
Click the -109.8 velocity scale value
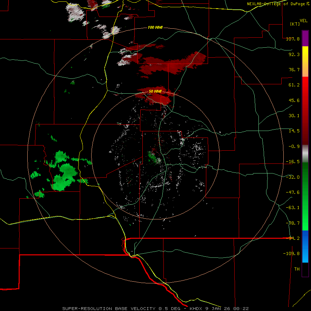click(291, 254)
